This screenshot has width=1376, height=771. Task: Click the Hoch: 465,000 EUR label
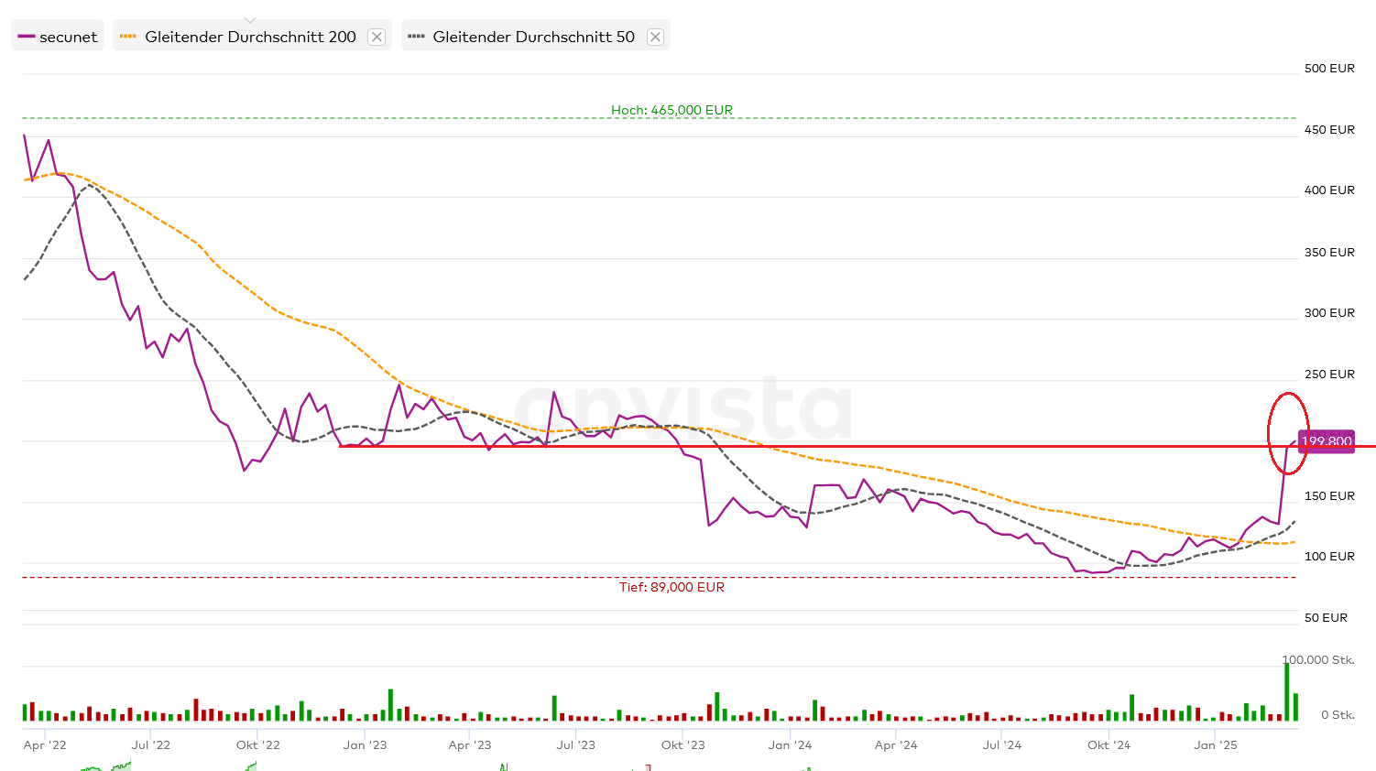[x=672, y=110]
